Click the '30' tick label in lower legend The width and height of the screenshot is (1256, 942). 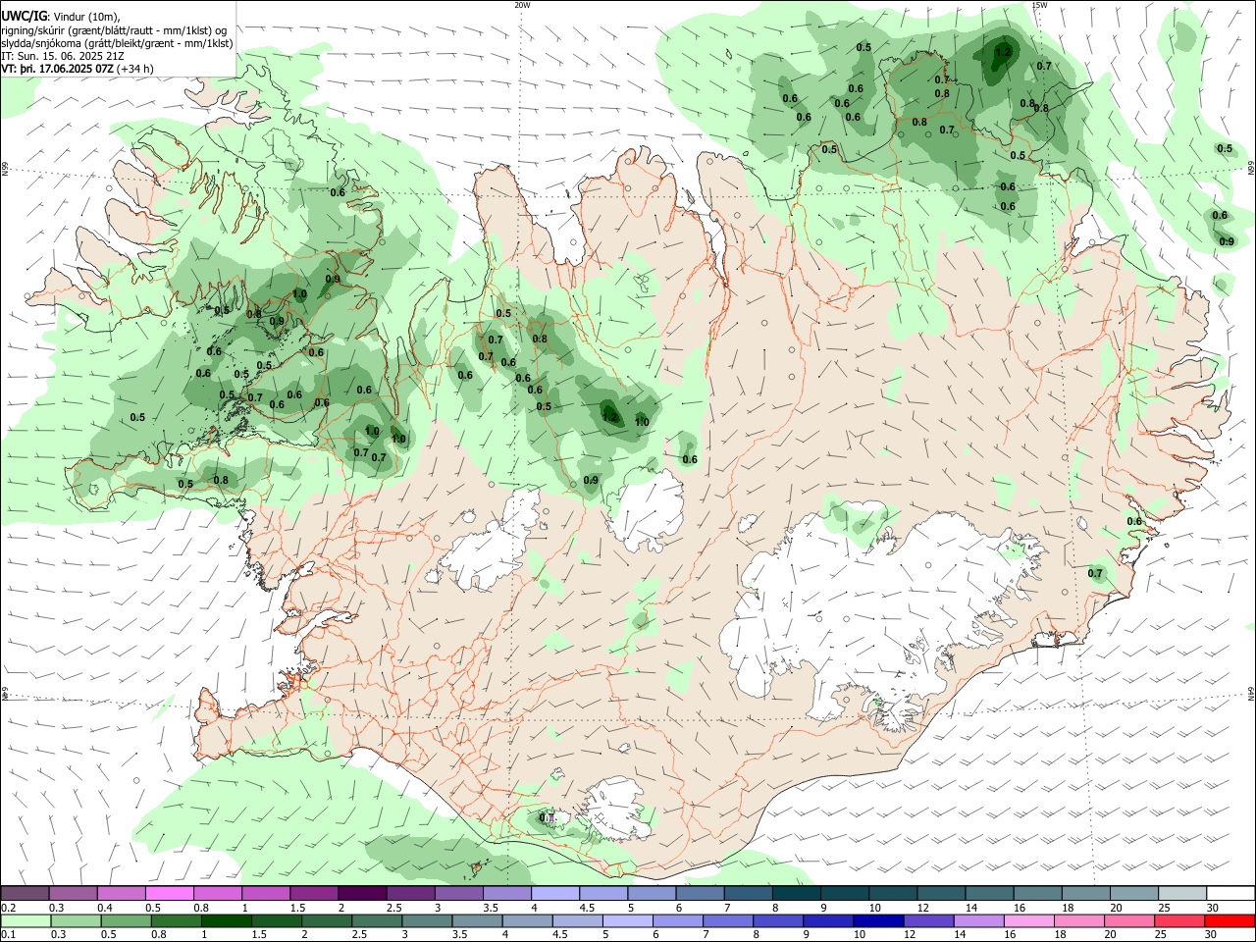(1213, 935)
